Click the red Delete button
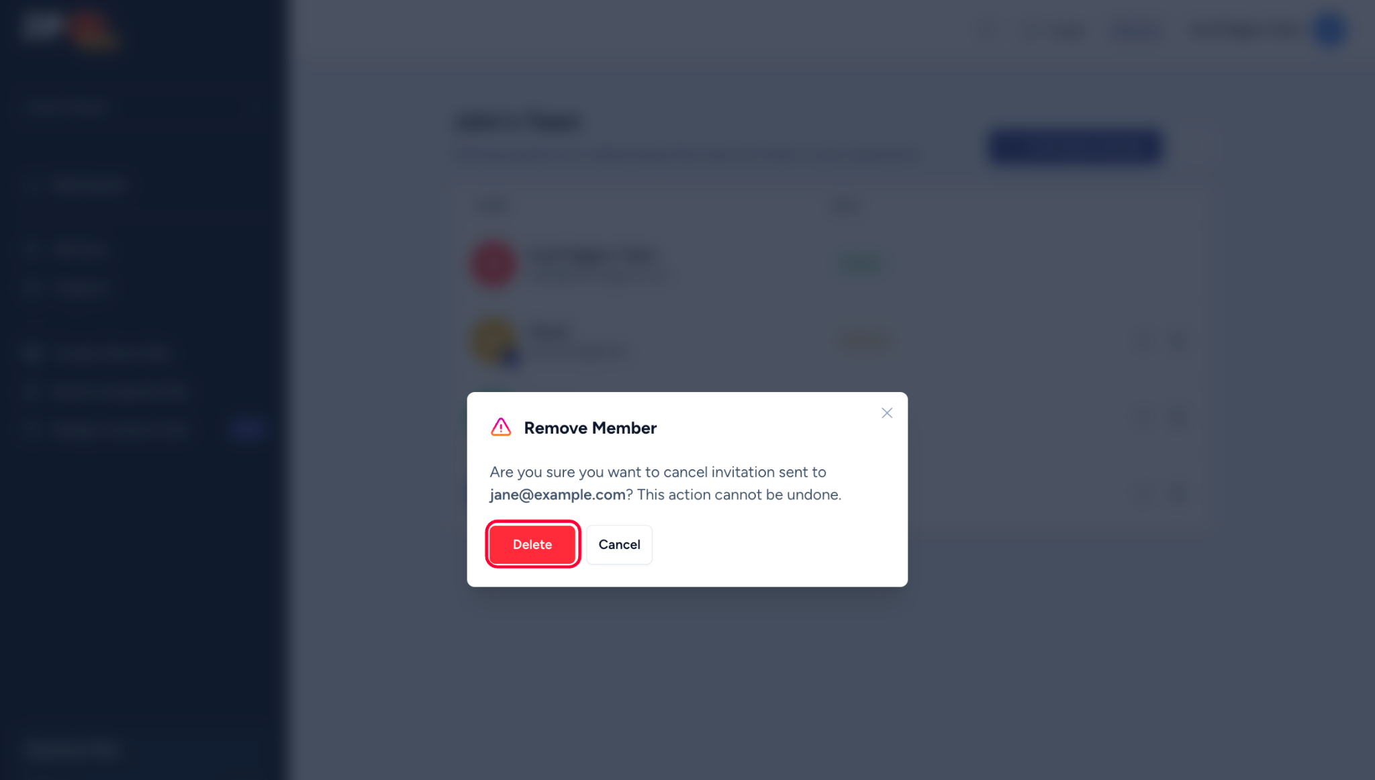 (532, 544)
